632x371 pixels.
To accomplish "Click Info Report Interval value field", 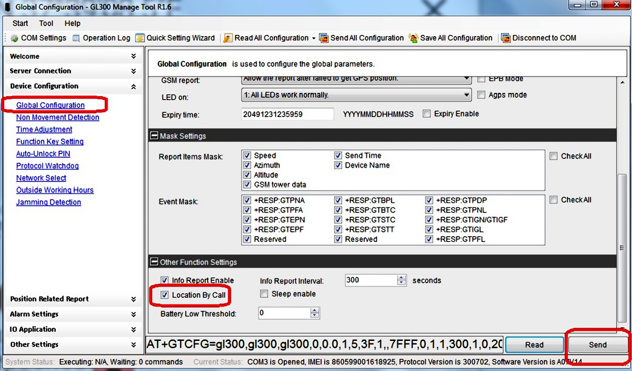I will (x=371, y=280).
